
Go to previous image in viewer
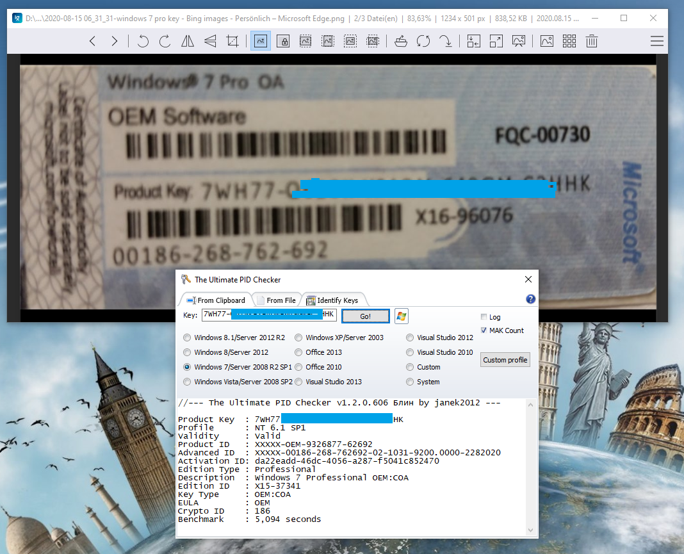(92, 42)
